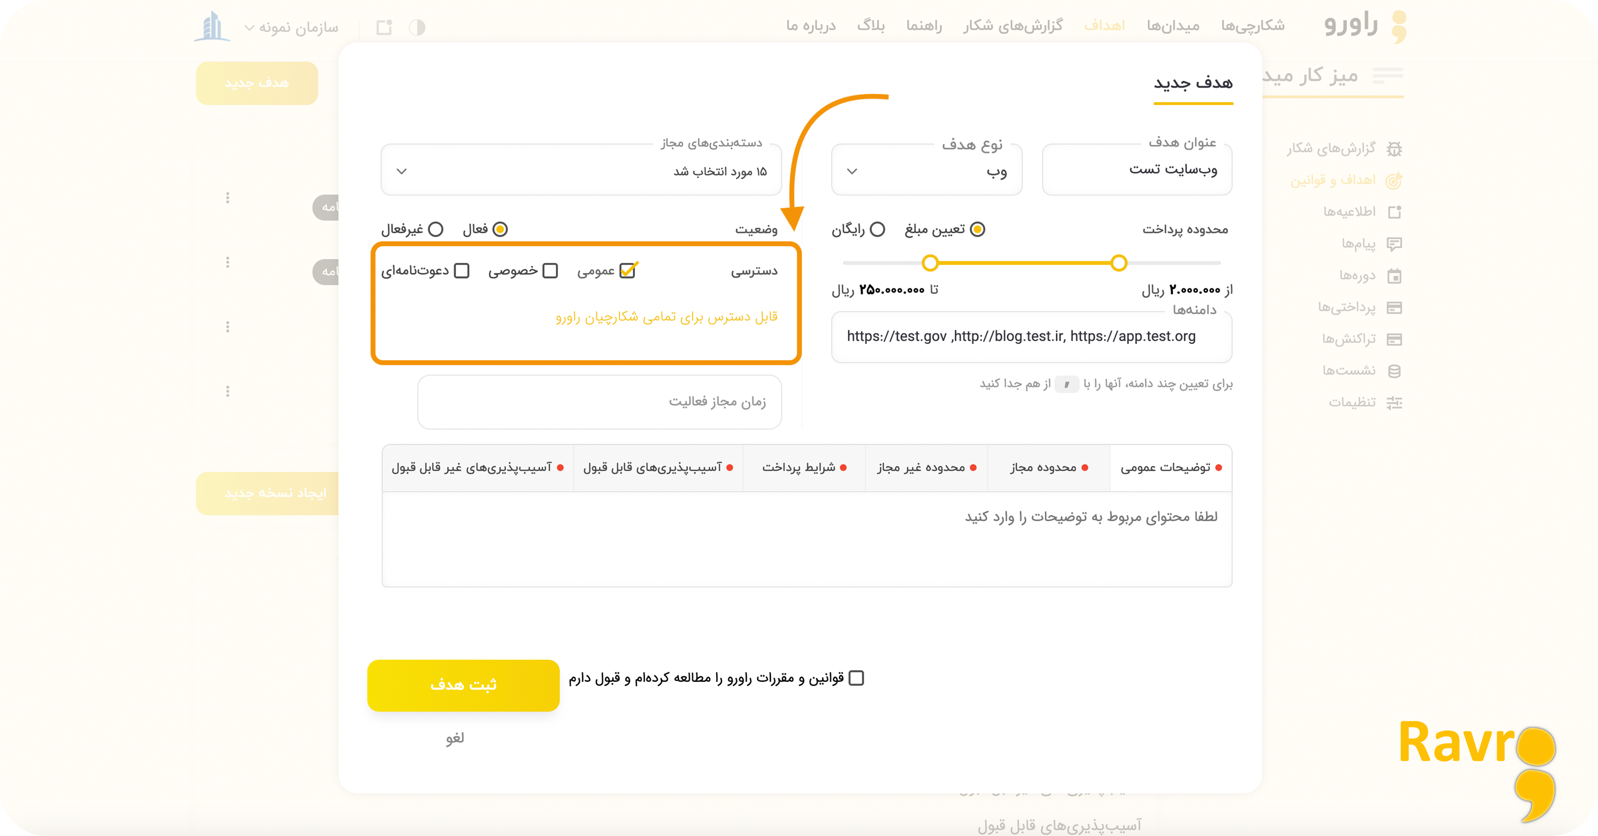Open اهداف in top navigation
1598x836 pixels.
click(1104, 26)
